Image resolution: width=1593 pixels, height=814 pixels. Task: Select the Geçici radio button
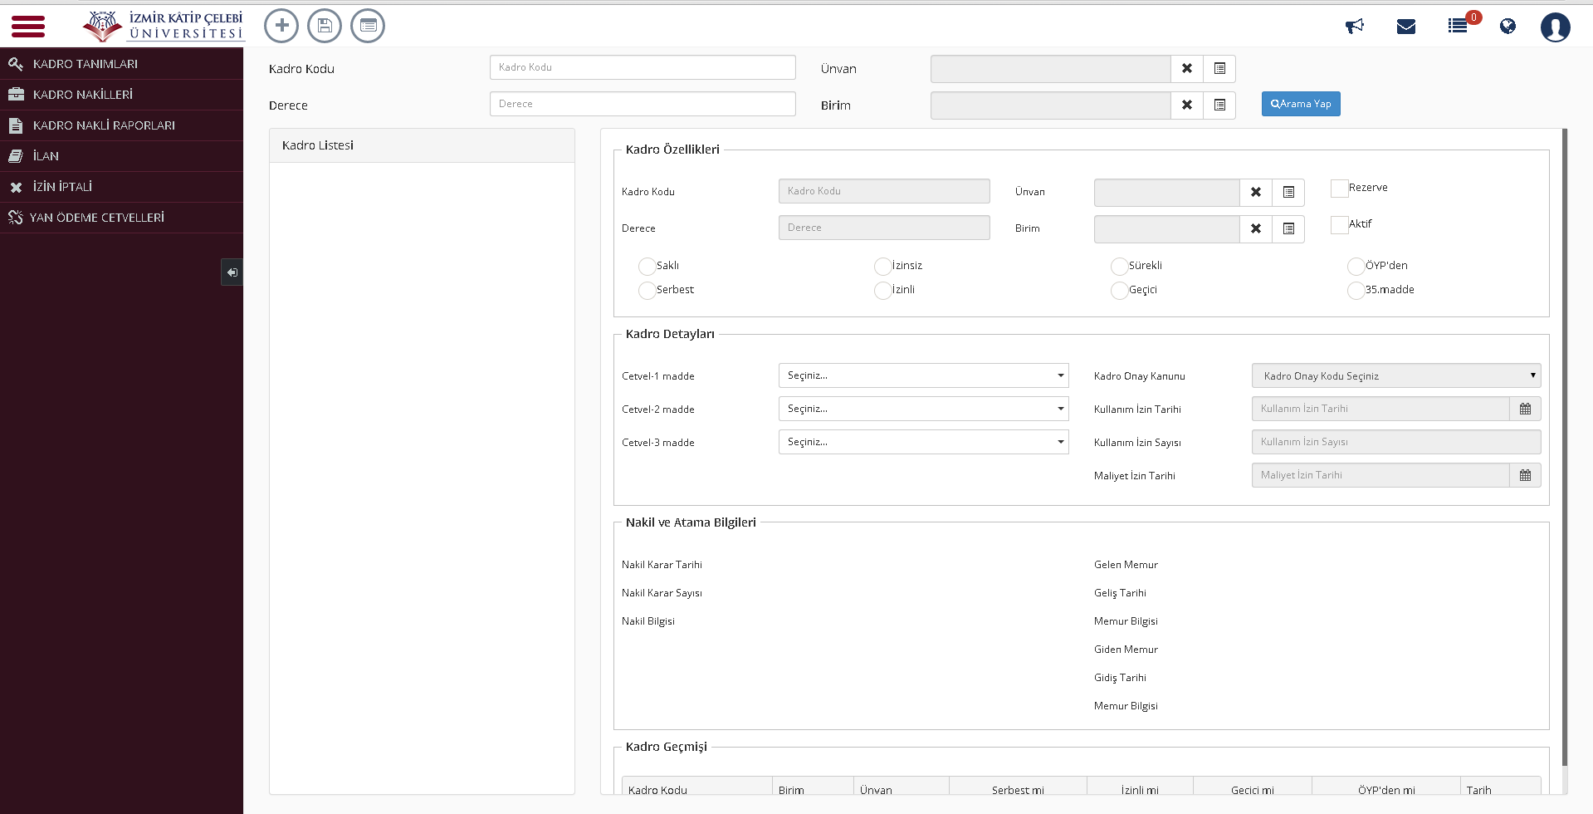coord(1119,291)
